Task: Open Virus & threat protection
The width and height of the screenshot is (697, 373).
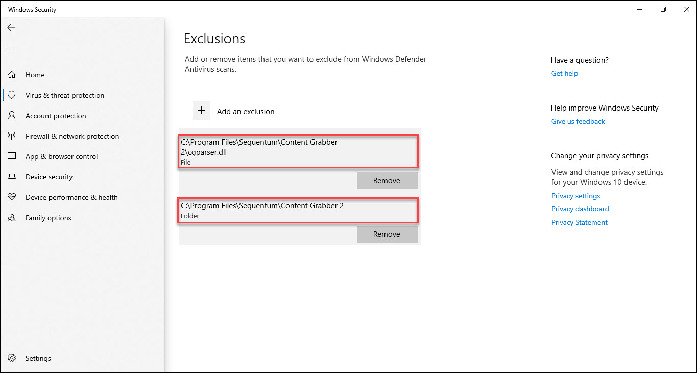Action: (x=64, y=95)
